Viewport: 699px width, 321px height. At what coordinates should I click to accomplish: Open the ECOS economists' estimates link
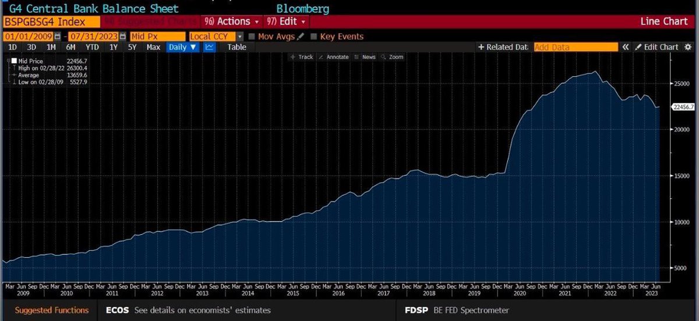click(188, 310)
